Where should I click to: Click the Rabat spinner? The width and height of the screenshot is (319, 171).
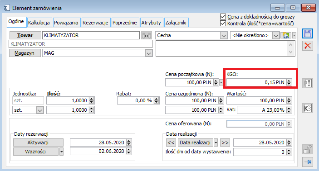(x=156, y=100)
